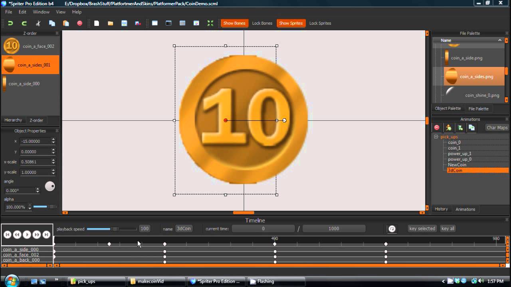Click the Copy icon in toolbar
Screen dimensions: 511x287
tap(52, 23)
